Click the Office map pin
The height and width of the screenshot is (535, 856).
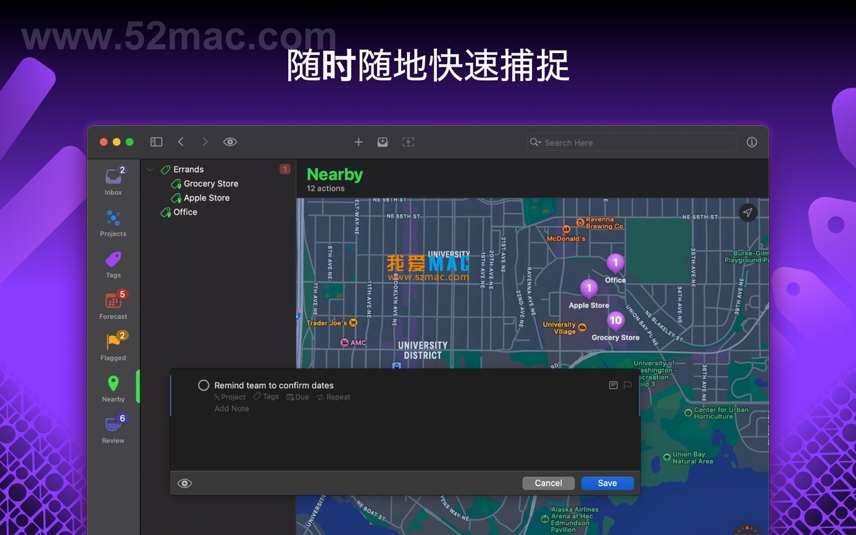(x=615, y=263)
